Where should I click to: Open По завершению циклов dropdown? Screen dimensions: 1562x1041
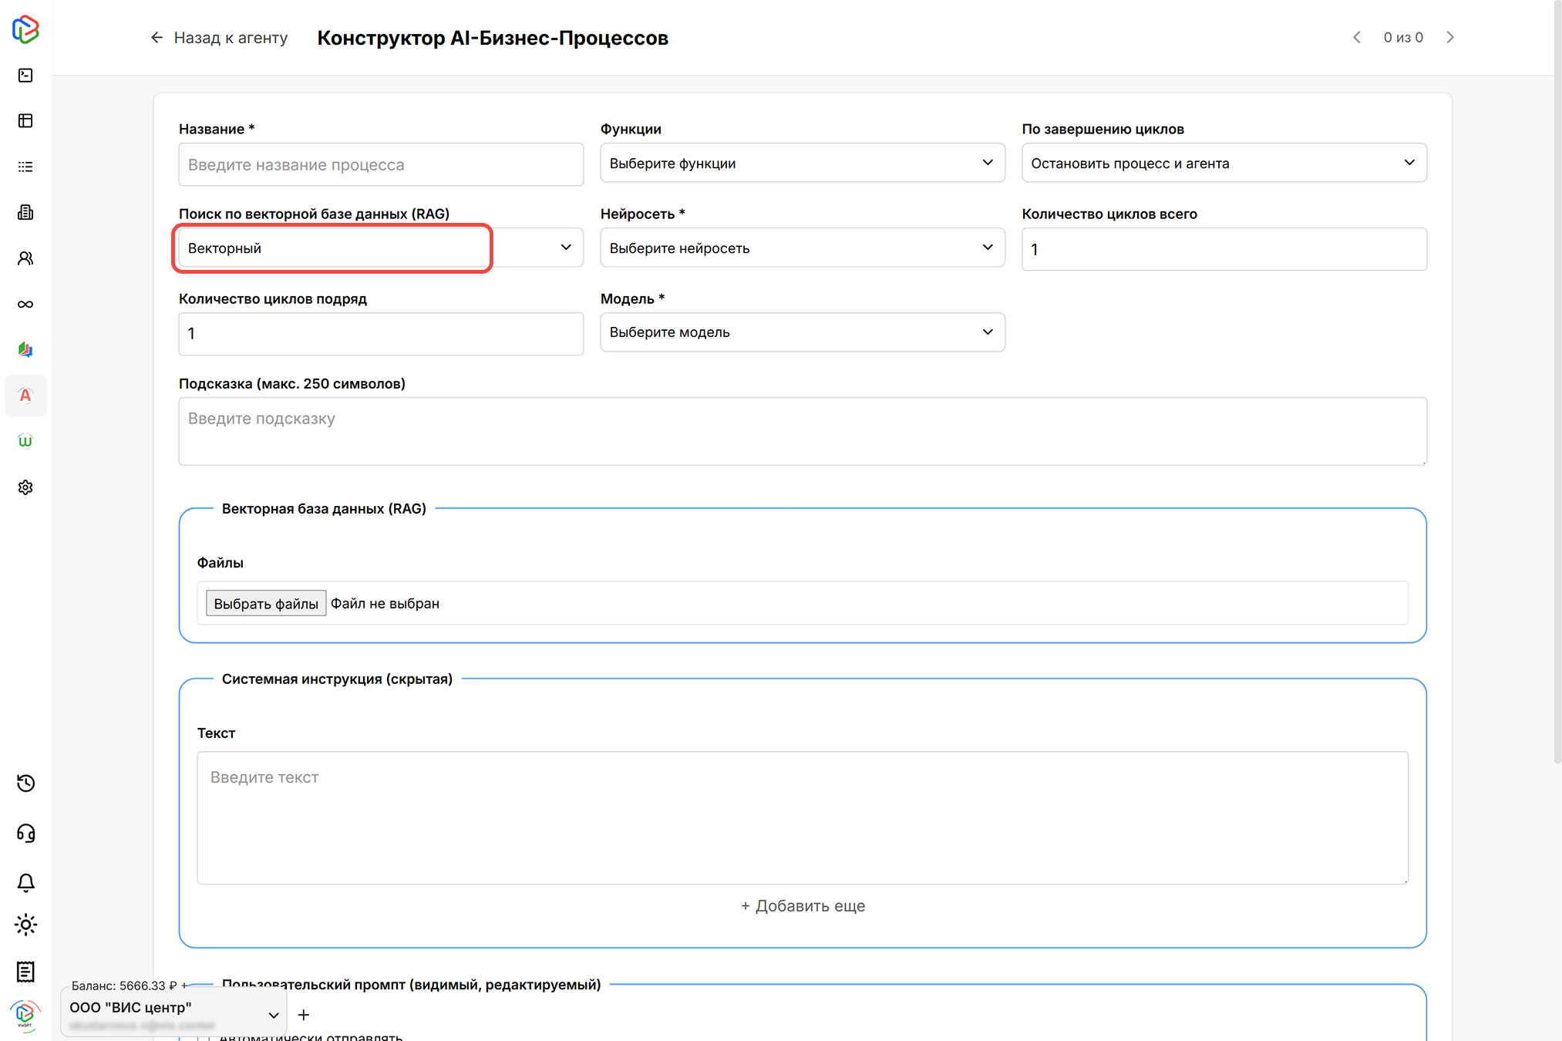(1224, 163)
